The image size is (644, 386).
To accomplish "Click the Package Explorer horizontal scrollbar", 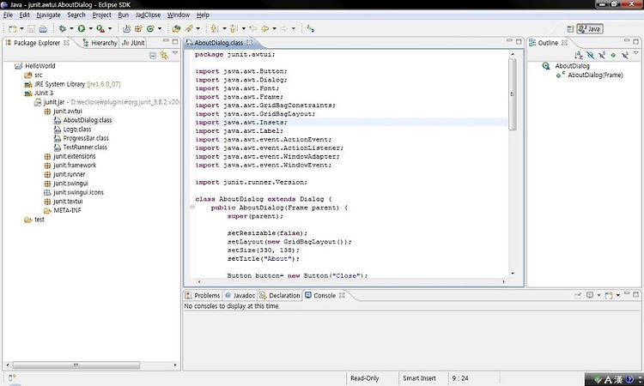I will (x=76, y=365).
